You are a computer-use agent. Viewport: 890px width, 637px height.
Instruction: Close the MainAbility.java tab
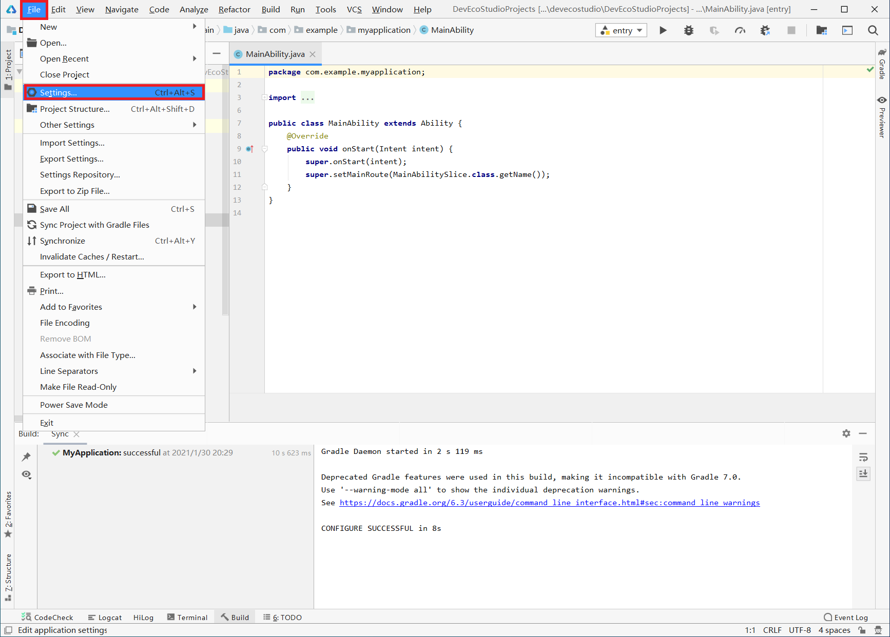click(312, 54)
